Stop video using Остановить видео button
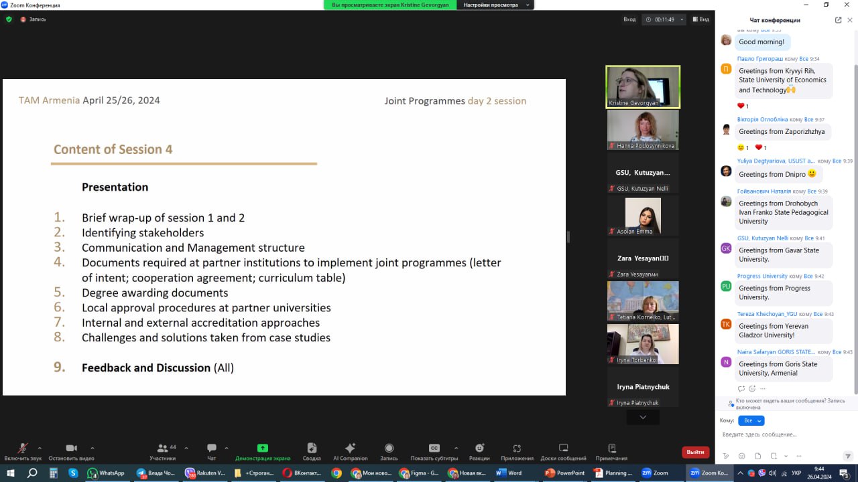The width and height of the screenshot is (858, 482). coord(71,451)
